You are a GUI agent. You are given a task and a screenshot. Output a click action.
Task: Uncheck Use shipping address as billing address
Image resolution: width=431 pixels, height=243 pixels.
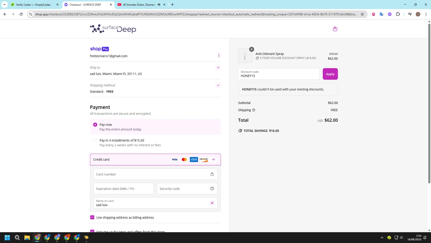click(x=92, y=217)
